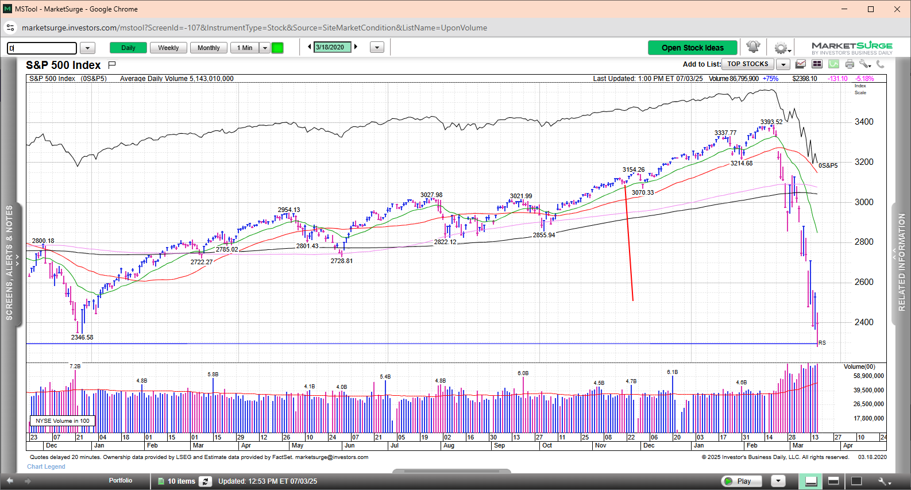Open the dropdown next to the date field
Screen dimensions: 911x490
pos(377,48)
